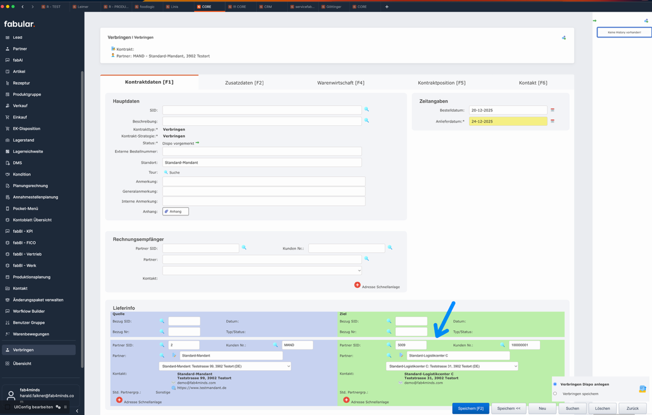The image size is (652, 415).
Task: Click search icon next to Kunden Nr. in Rechnungsempfänger
Action: [x=390, y=248]
